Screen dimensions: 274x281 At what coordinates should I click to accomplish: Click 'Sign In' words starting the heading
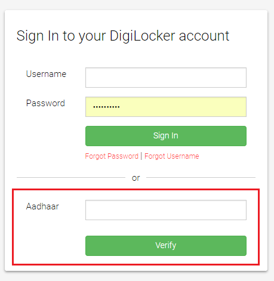coord(38,36)
